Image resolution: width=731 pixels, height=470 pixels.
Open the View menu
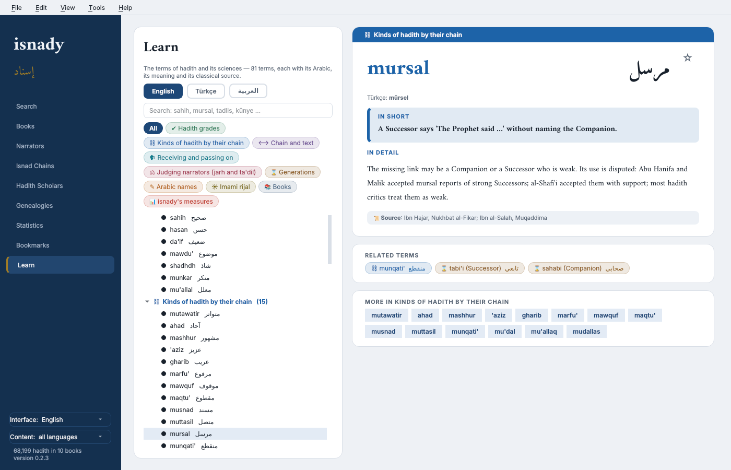point(68,7)
